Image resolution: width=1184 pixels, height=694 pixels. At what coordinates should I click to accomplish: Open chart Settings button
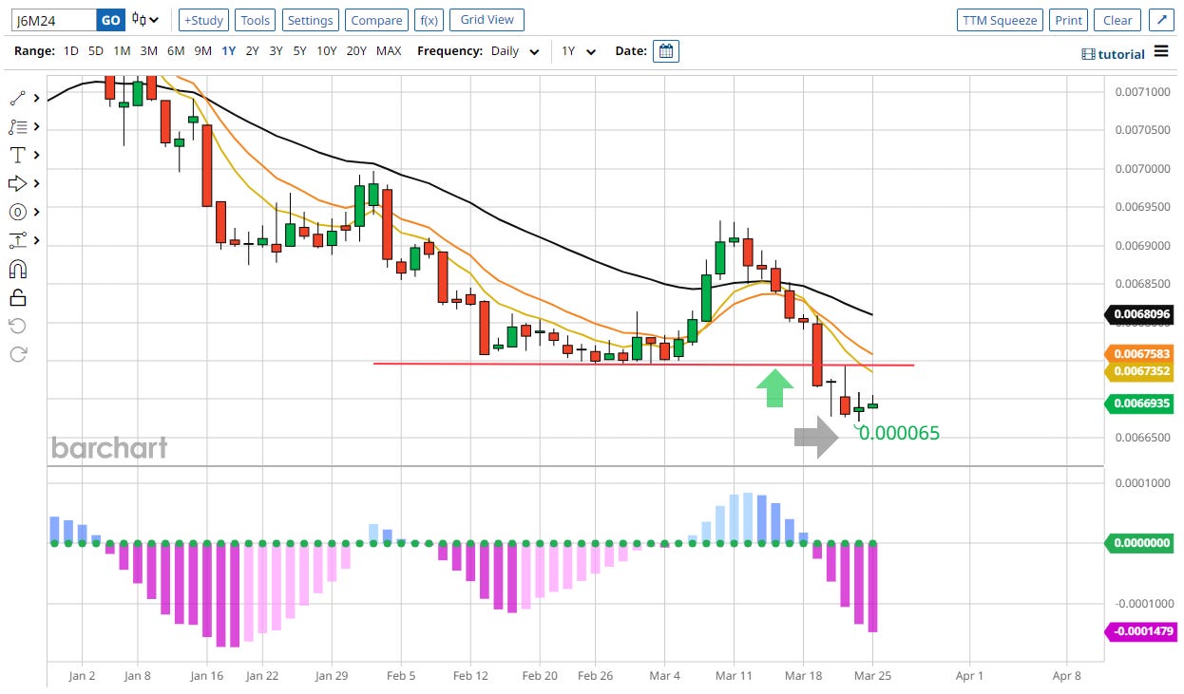coord(310,20)
